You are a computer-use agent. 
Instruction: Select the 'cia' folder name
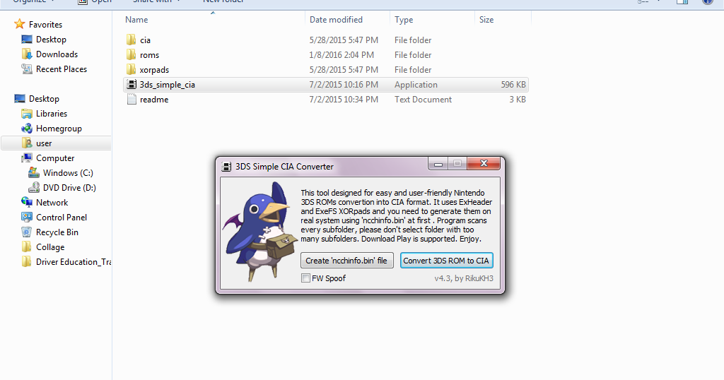coord(146,40)
